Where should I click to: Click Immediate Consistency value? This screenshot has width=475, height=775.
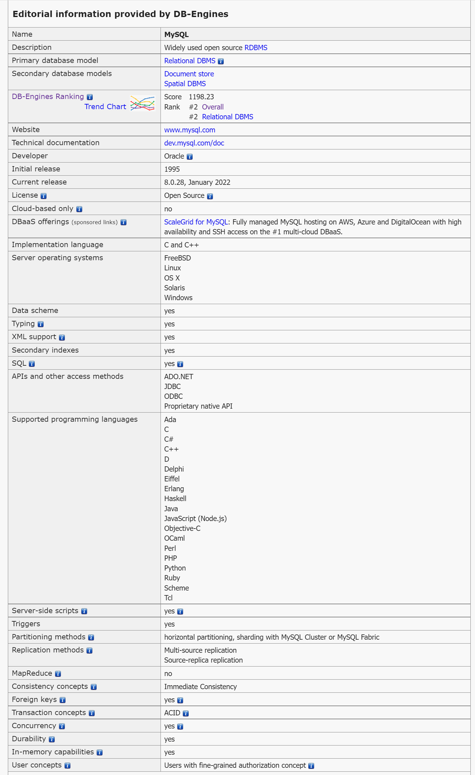pyautogui.click(x=200, y=687)
